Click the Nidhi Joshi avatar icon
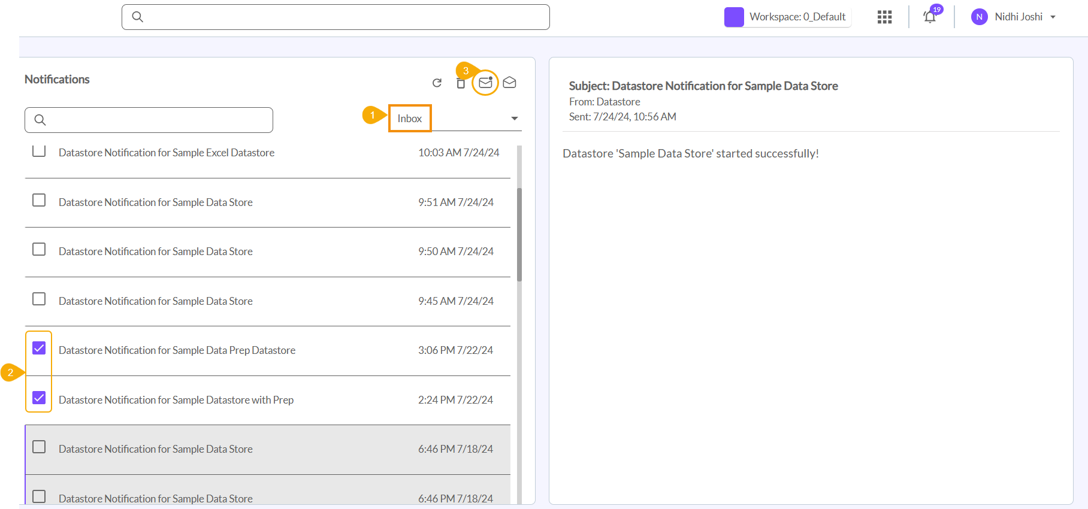Image resolution: width=1088 pixels, height=509 pixels. [979, 17]
